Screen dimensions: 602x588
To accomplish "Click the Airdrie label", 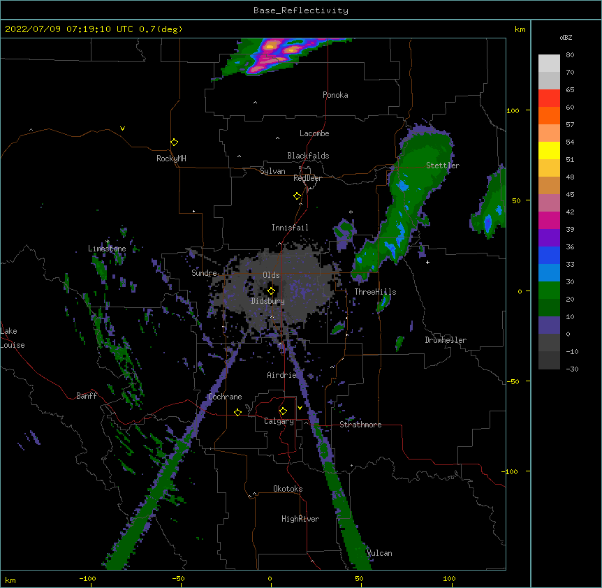I will [282, 375].
